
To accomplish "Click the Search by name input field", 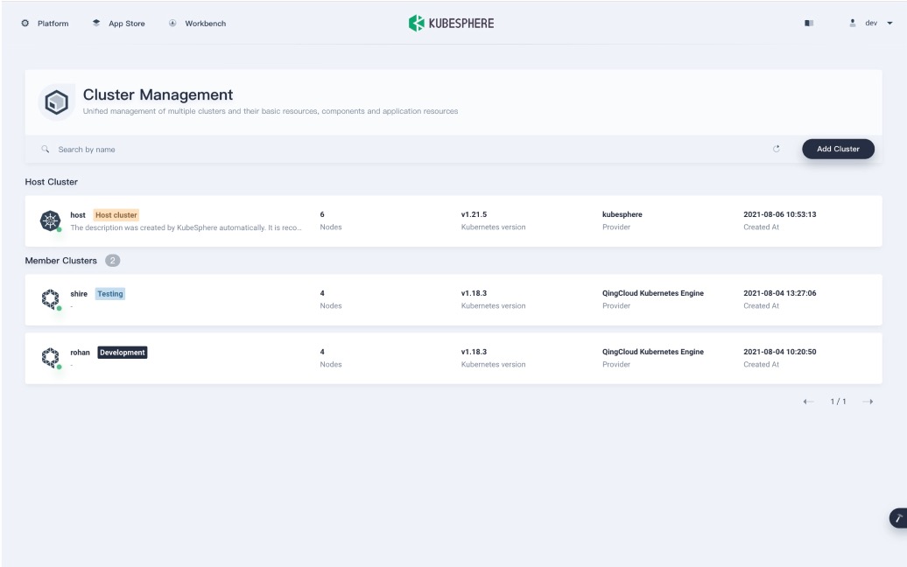I will 263,149.
